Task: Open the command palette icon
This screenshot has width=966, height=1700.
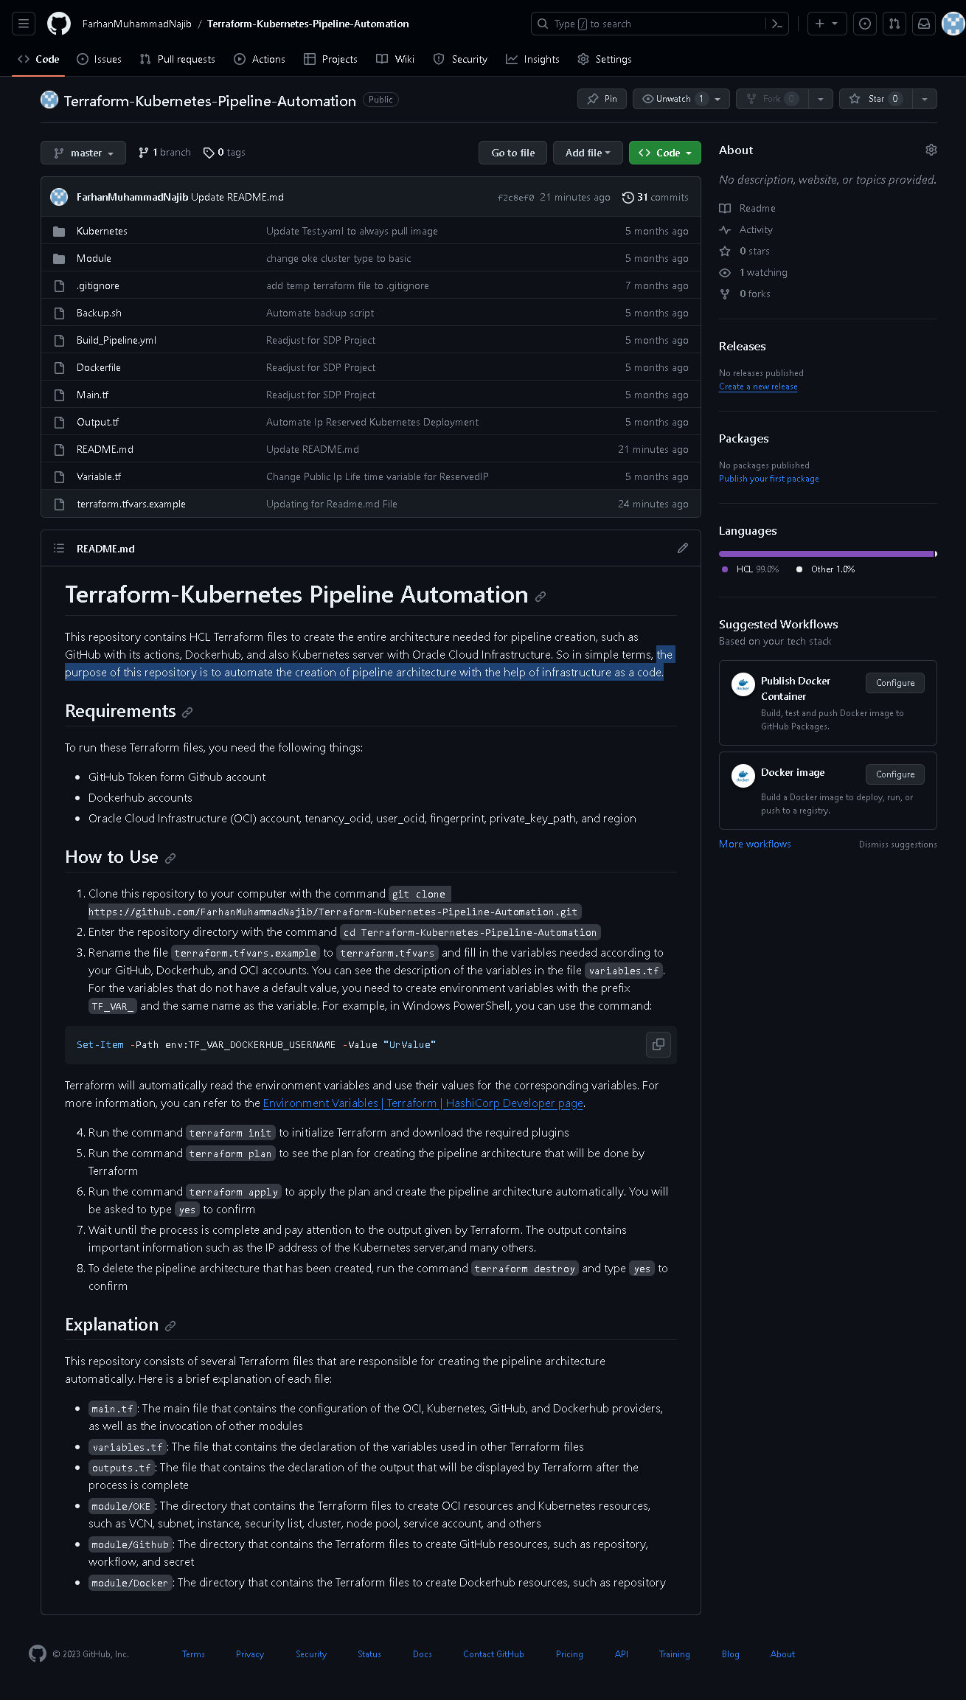Action: pyautogui.click(x=776, y=24)
